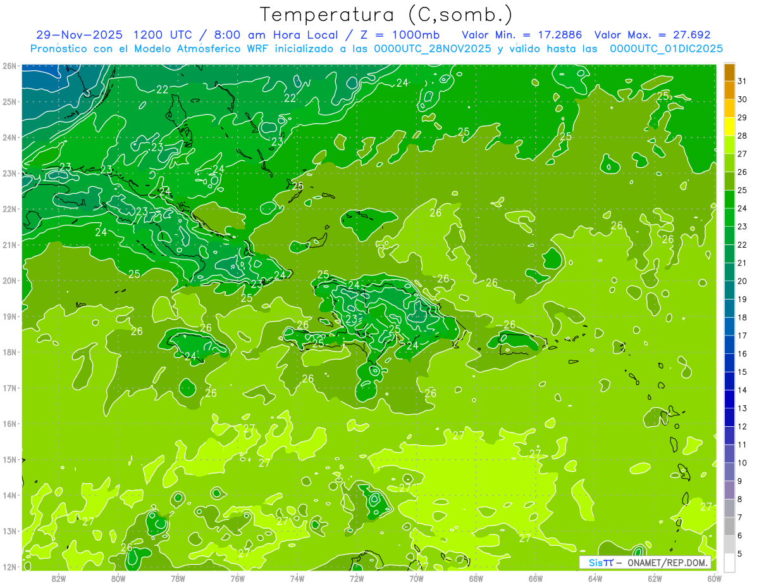Image resolution: width=759 pixels, height=587 pixels.
Task: Click the 76W longitude axis label
Action: coord(237,578)
